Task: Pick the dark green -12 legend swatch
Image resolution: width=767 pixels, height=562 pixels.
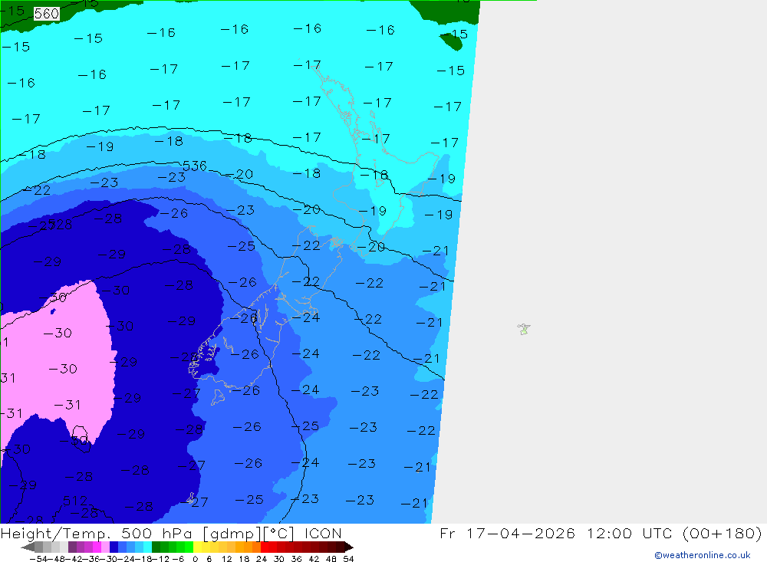Action: click(156, 547)
